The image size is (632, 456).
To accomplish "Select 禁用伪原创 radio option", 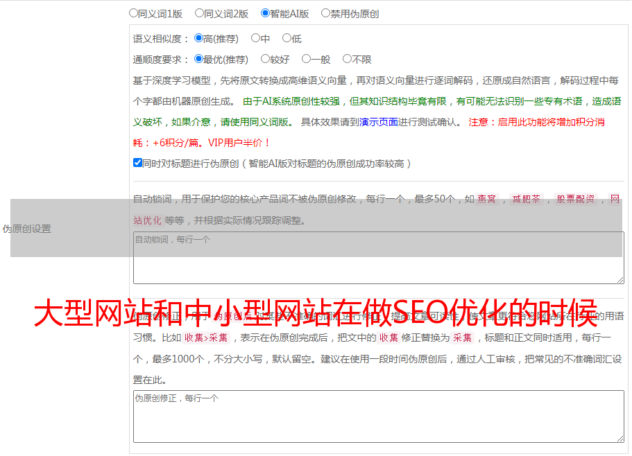I will point(325,13).
